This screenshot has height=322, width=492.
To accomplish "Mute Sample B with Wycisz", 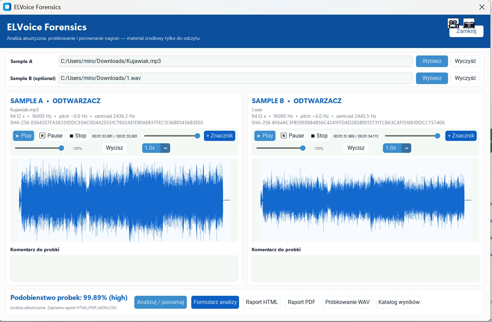I will [x=356, y=148].
